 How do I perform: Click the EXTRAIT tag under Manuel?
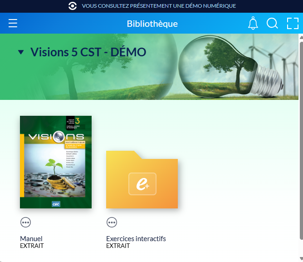coord(32,246)
